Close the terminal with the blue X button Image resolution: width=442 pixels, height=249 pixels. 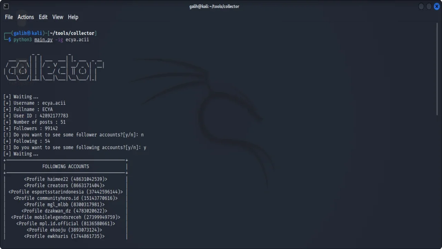point(436,7)
